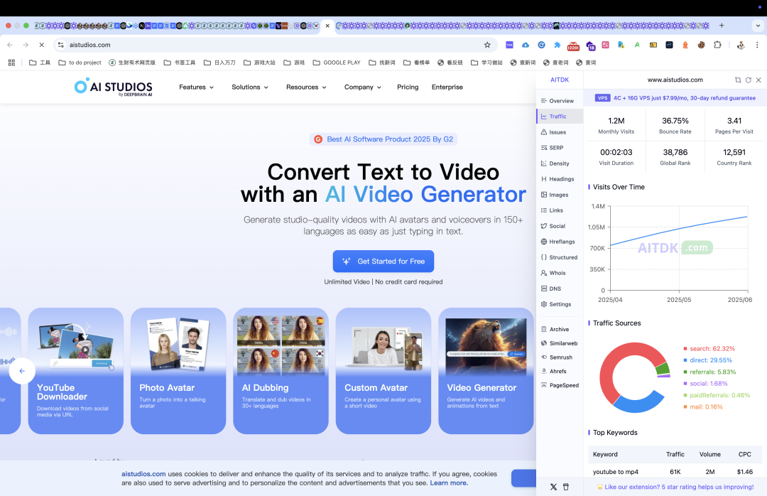
Task: Click the Social icon in AITDK sidebar
Action: 544,226
